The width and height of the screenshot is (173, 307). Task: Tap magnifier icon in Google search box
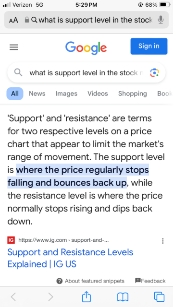(18, 72)
